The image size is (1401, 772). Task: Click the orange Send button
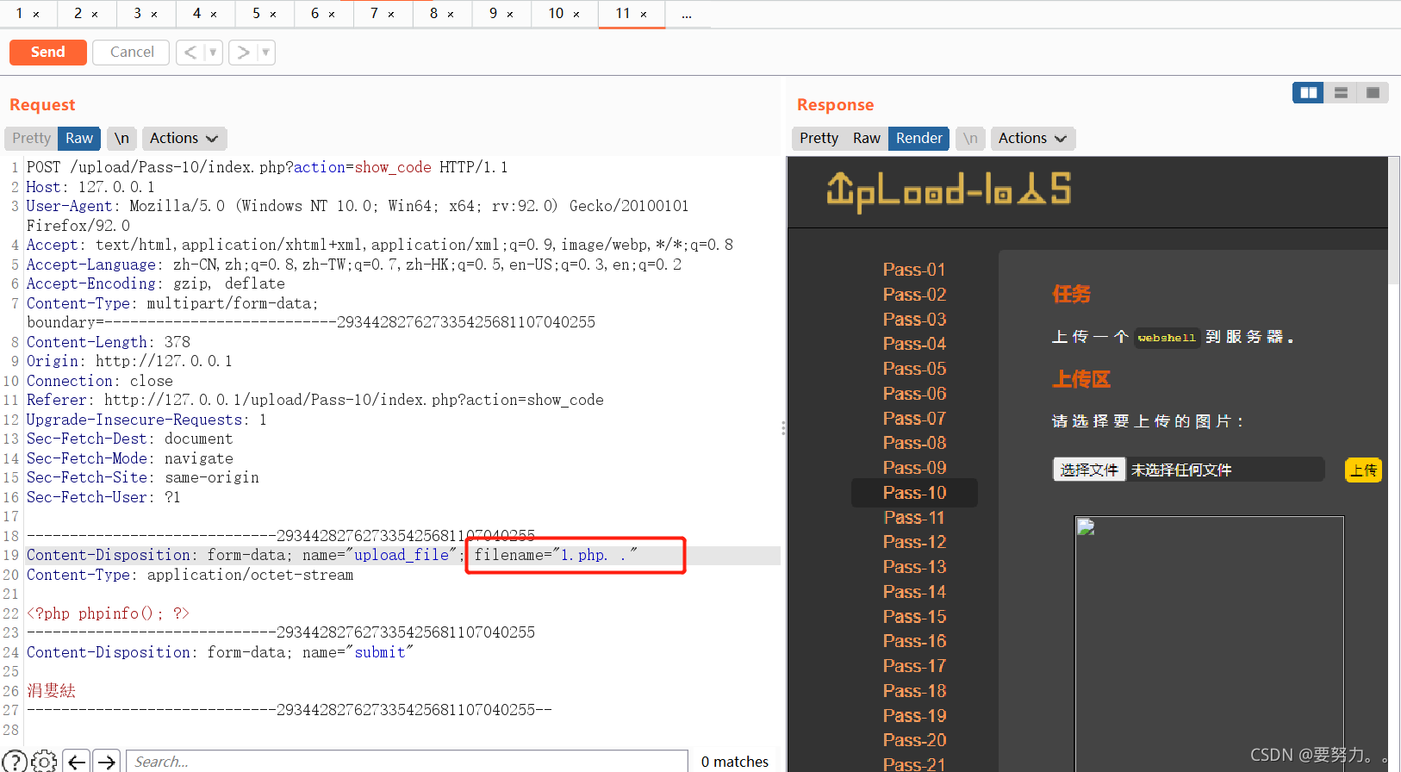pos(48,52)
